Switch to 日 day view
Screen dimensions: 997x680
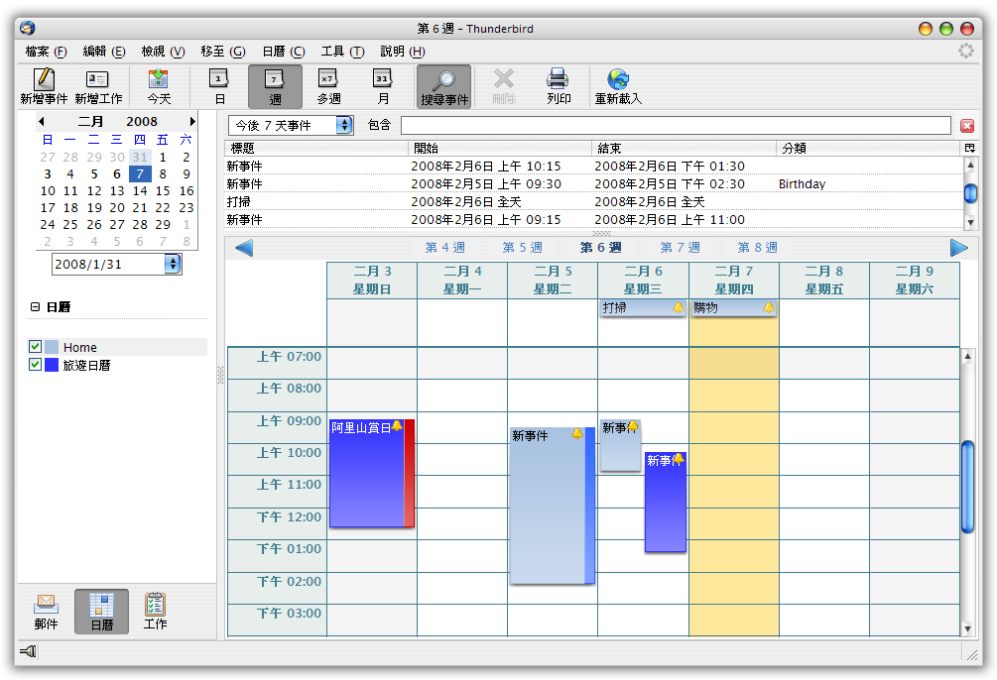(219, 80)
